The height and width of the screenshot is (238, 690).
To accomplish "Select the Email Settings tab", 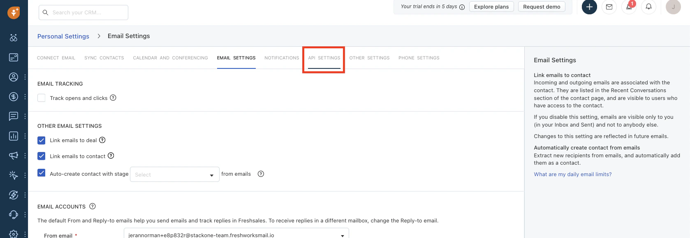I will click(x=236, y=58).
